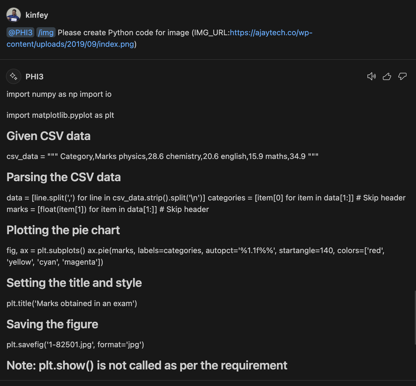Click the 'Setting the title and style' heading
This screenshot has width=416, height=386.
click(74, 283)
